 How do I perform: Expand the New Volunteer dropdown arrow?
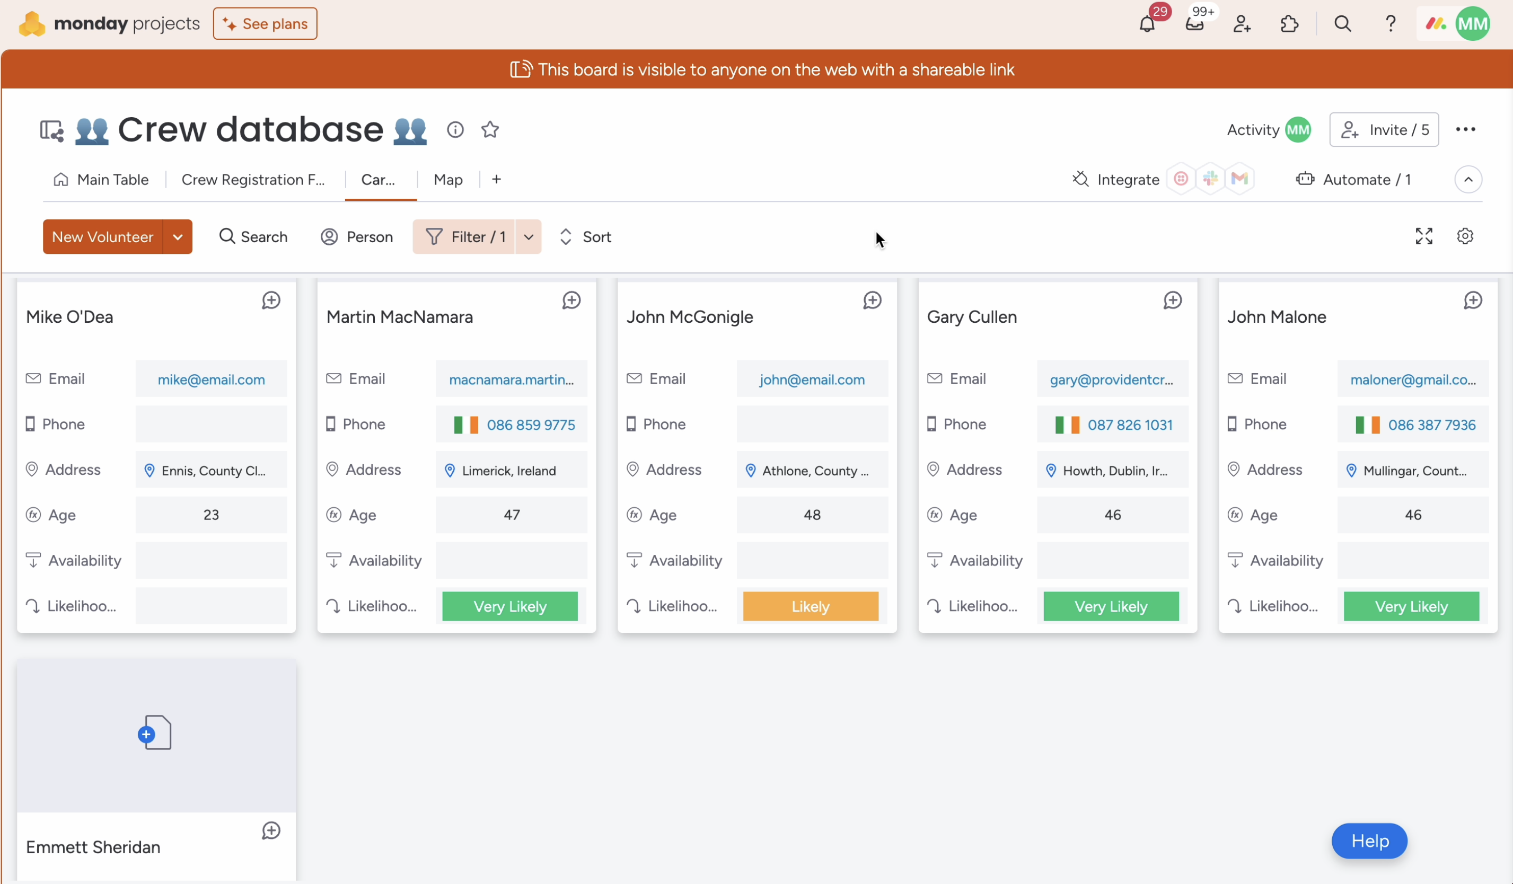(178, 237)
